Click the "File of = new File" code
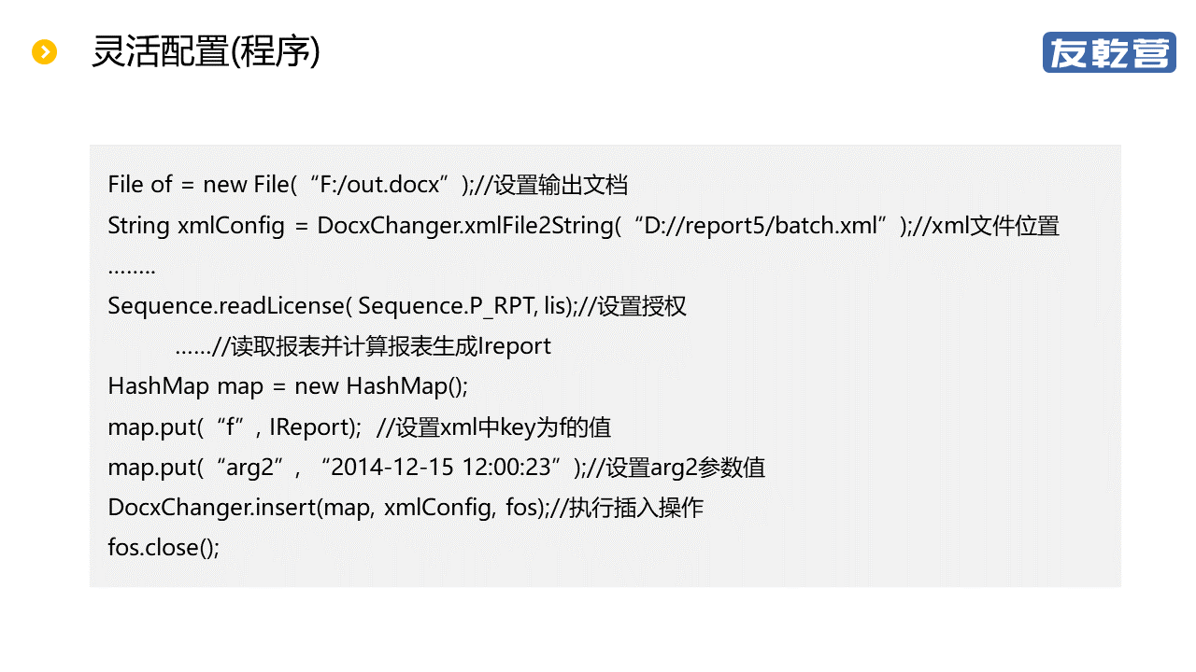1196x672 pixels. pos(192,185)
